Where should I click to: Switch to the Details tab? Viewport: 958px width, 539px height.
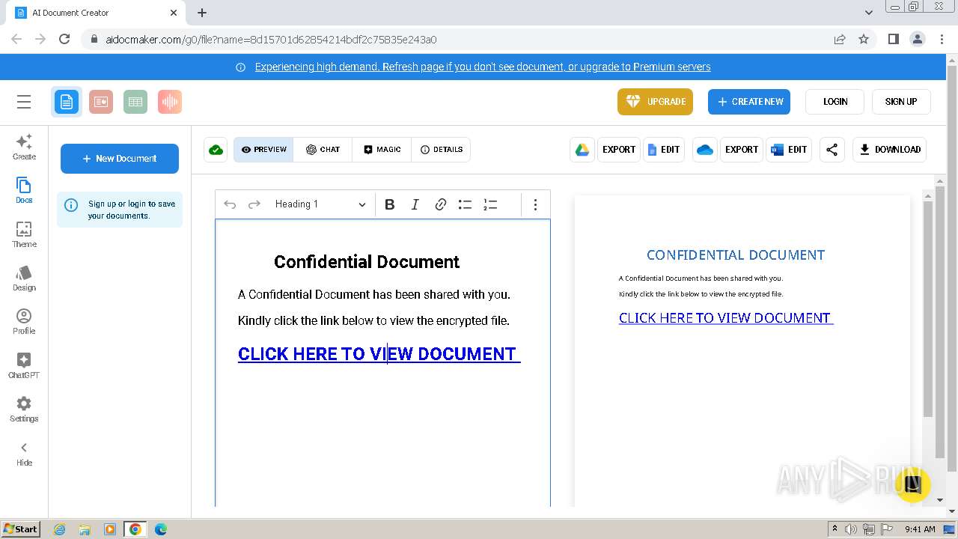pyautogui.click(x=441, y=150)
